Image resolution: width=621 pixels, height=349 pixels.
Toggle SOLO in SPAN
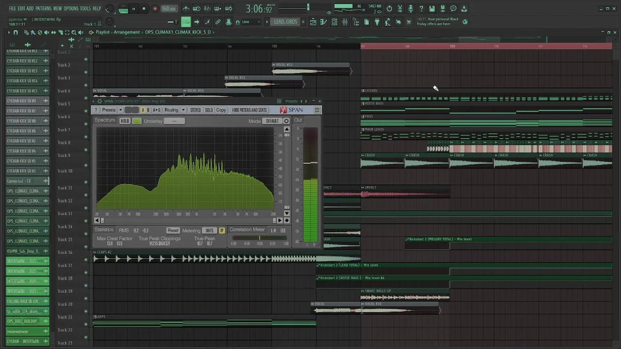click(x=209, y=110)
